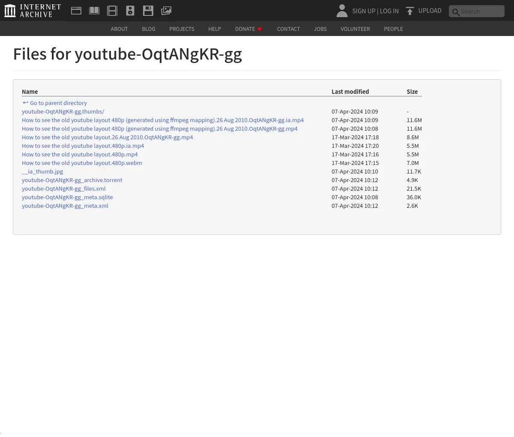Open the PROJECTS menu item
Screen dimensions: 514x437
pyautogui.click(x=182, y=29)
